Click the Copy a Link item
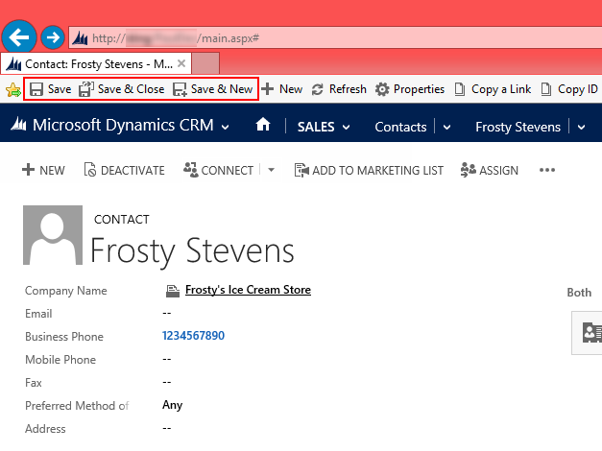Image resolution: width=602 pixels, height=451 pixels. (x=491, y=89)
